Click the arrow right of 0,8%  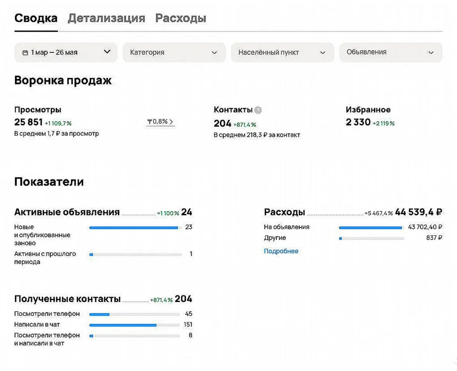tap(171, 122)
